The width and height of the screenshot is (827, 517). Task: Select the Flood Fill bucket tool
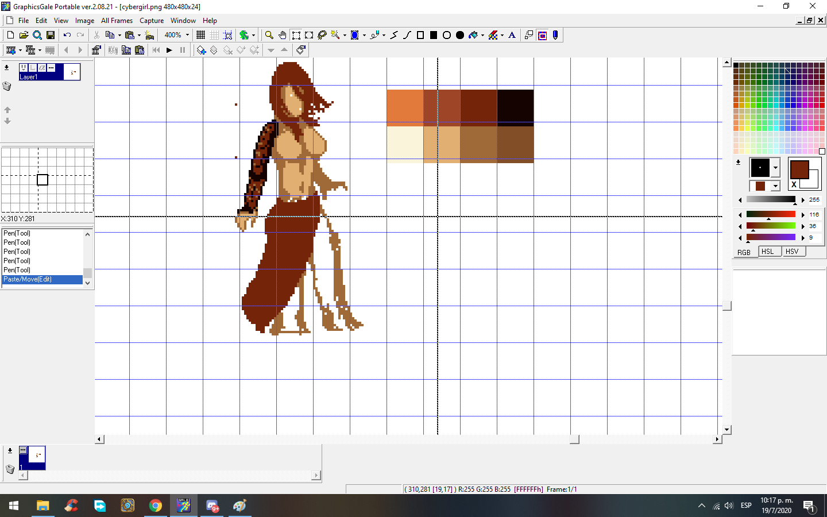[473, 35]
